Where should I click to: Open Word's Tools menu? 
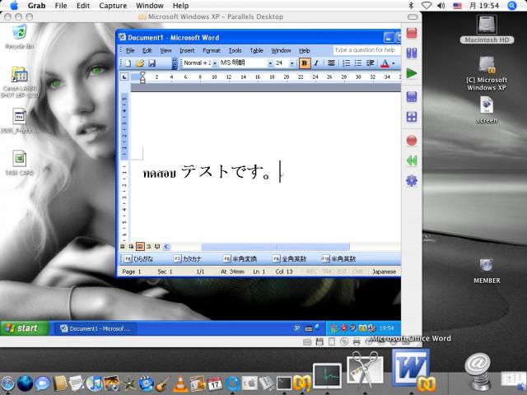pyautogui.click(x=235, y=50)
